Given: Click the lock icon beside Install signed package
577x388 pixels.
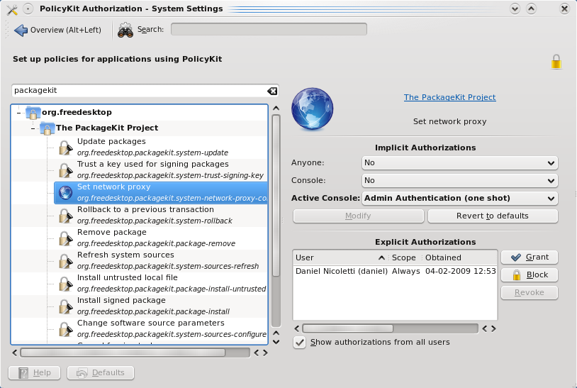Looking at the screenshot, I should coord(66,306).
